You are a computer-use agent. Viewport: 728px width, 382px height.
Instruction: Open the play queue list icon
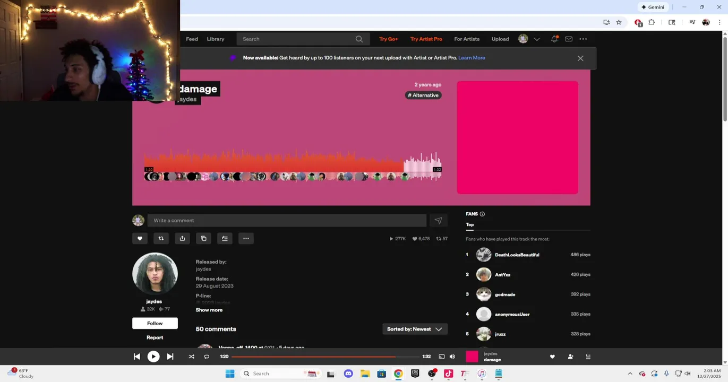pos(588,357)
